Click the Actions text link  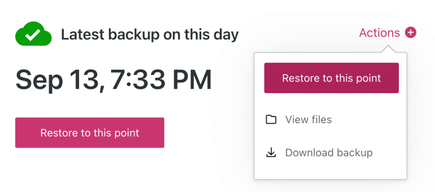coord(380,32)
